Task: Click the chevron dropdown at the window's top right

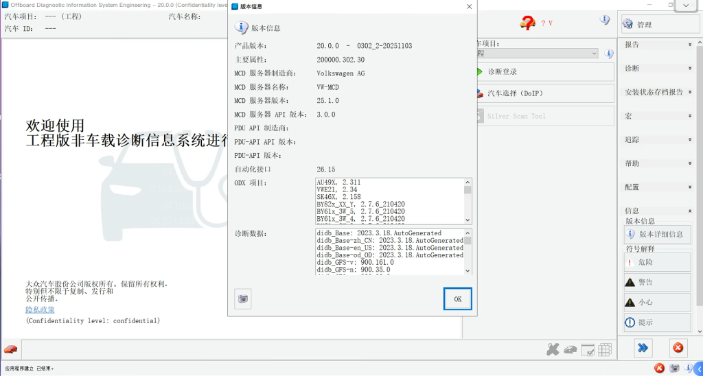Action: [686, 5]
